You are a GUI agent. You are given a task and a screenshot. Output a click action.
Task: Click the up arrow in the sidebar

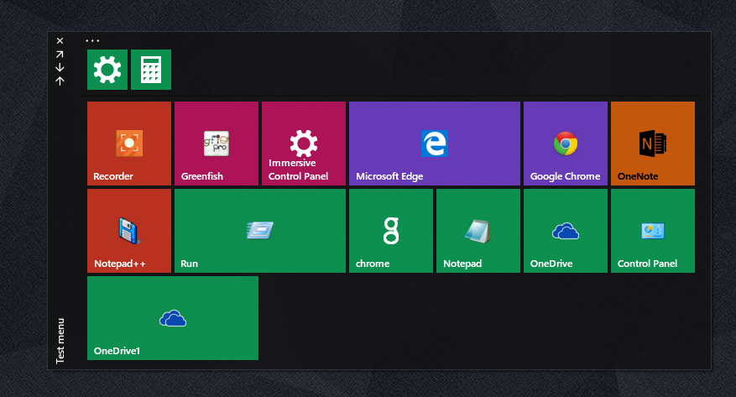[x=60, y=81]
